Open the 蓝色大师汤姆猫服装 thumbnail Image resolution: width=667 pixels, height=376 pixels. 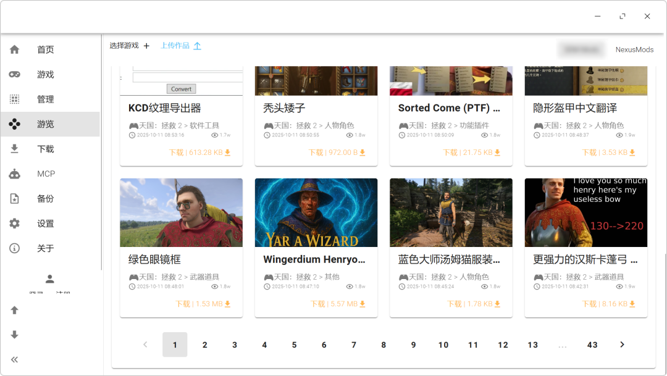pyautogui.click(x=451, y=212)
